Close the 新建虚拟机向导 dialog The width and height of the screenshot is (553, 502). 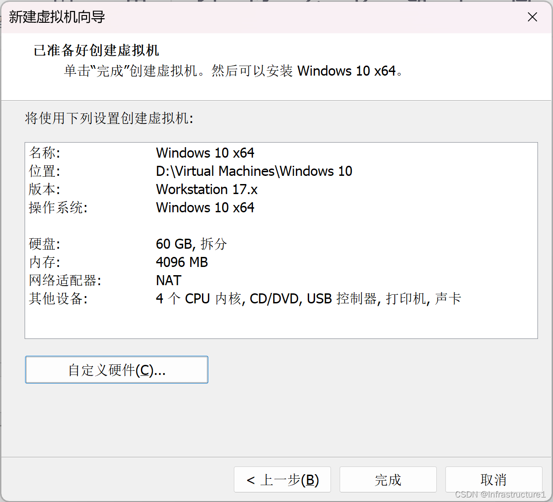tap(532, 17)
